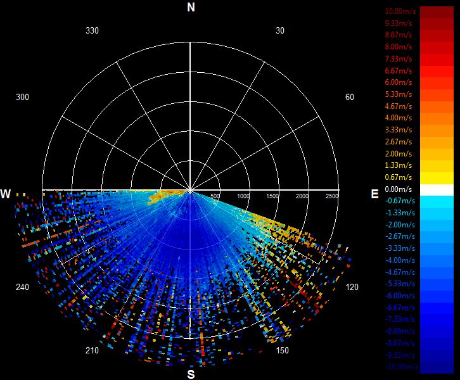Click the 330 degree azimuth label
The height and width of the screenshot is (380, 460).
[x=92, y=30]
